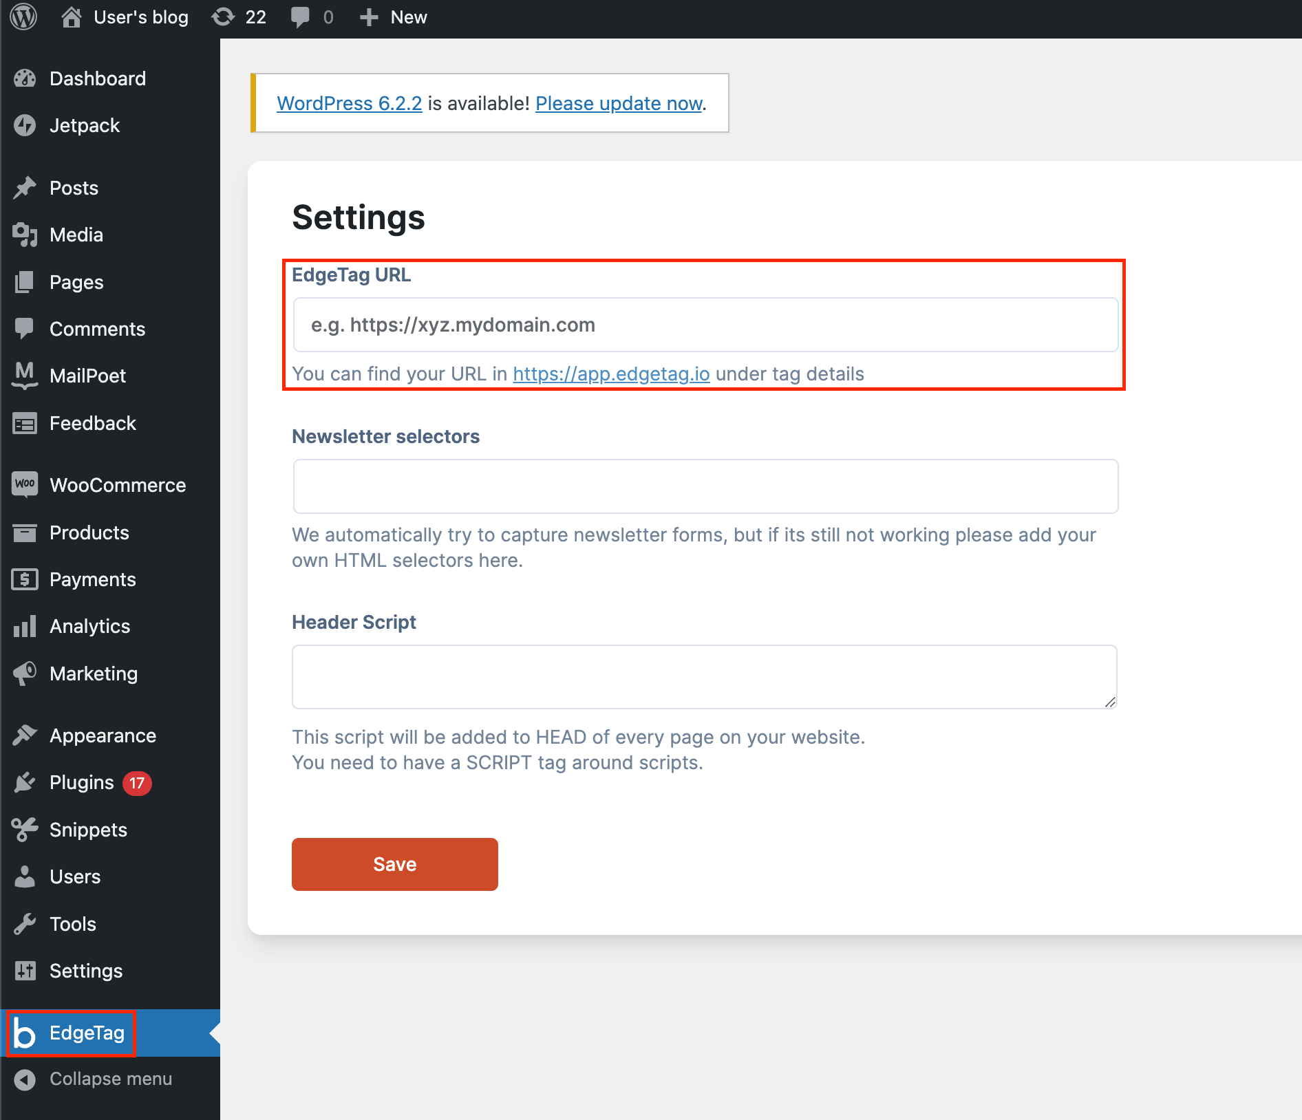Select EdgeTag in the sidebar
The height and width of the screenshot is (1120, 1302).
(x=87, y=1033)
